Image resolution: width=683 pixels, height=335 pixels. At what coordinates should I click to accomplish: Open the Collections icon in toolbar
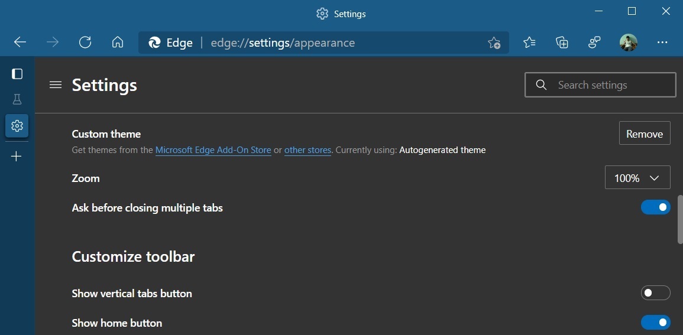click(x=562, y=43)
